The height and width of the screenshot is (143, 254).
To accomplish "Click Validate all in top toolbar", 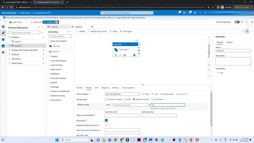I will point(36,22).
